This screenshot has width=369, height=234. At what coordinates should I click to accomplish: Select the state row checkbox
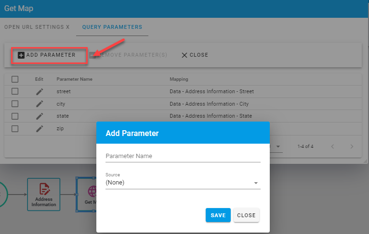coord(15,116)
